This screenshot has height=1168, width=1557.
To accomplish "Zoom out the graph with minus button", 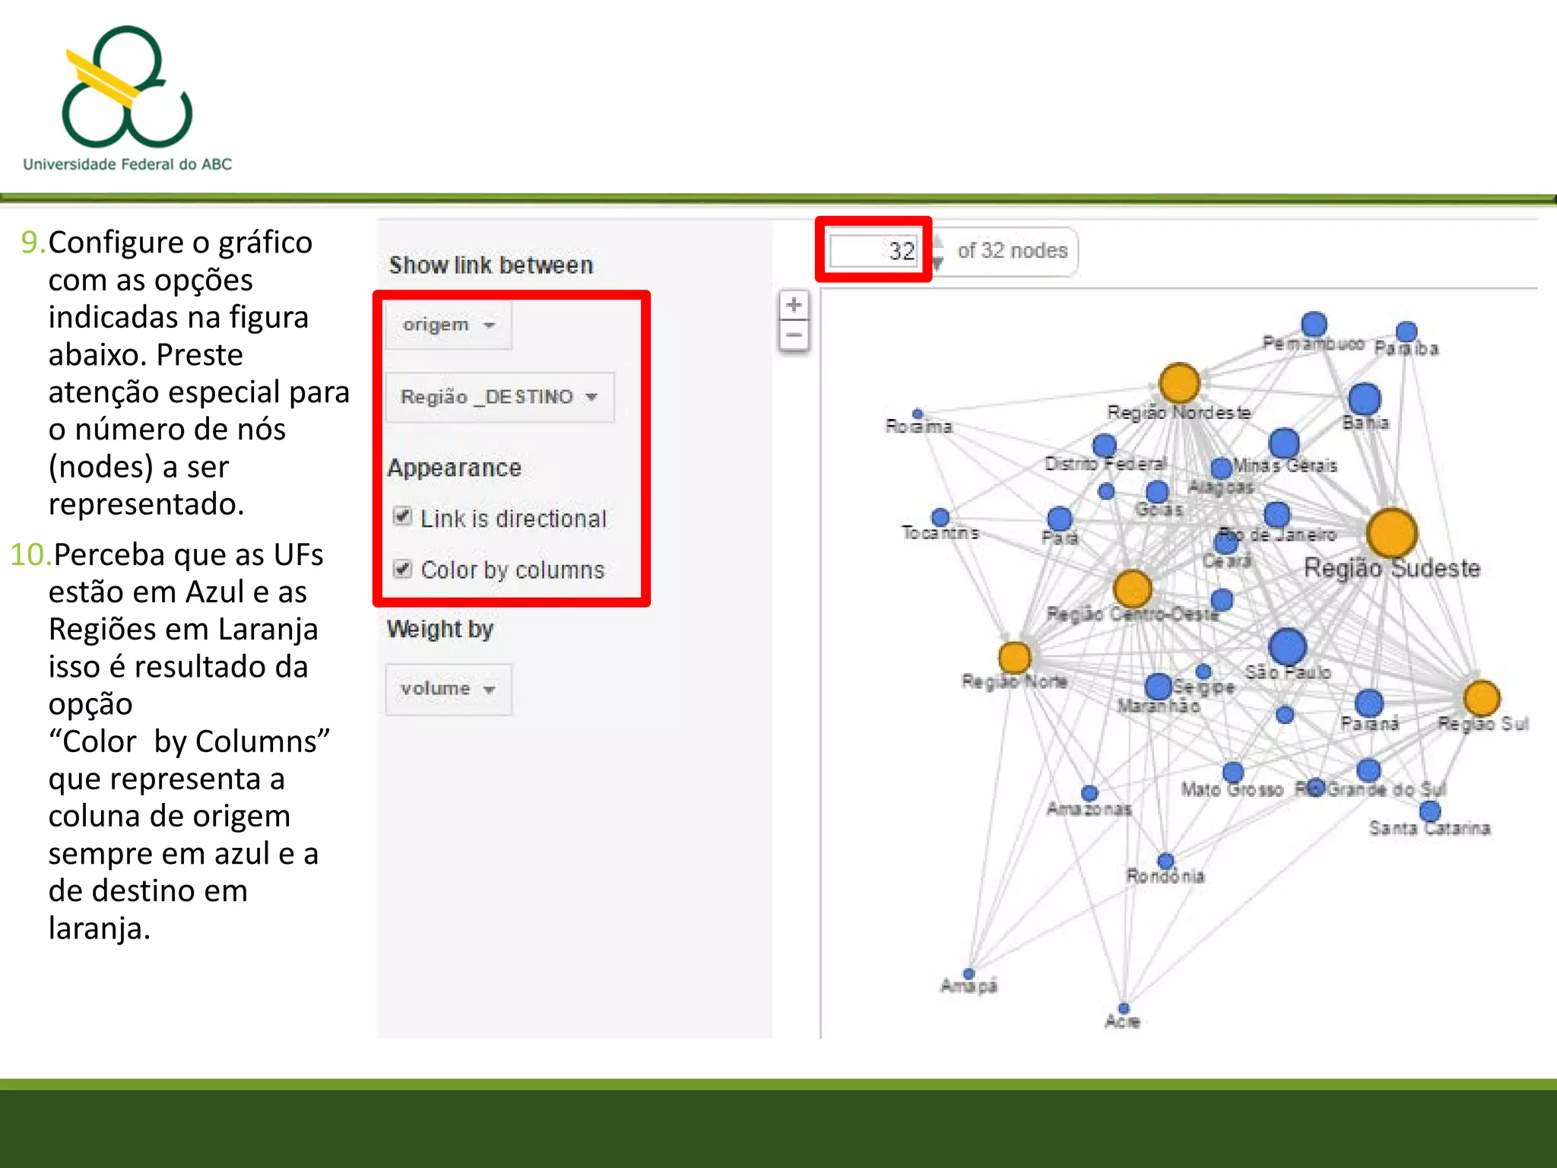I will coord(794,335).
